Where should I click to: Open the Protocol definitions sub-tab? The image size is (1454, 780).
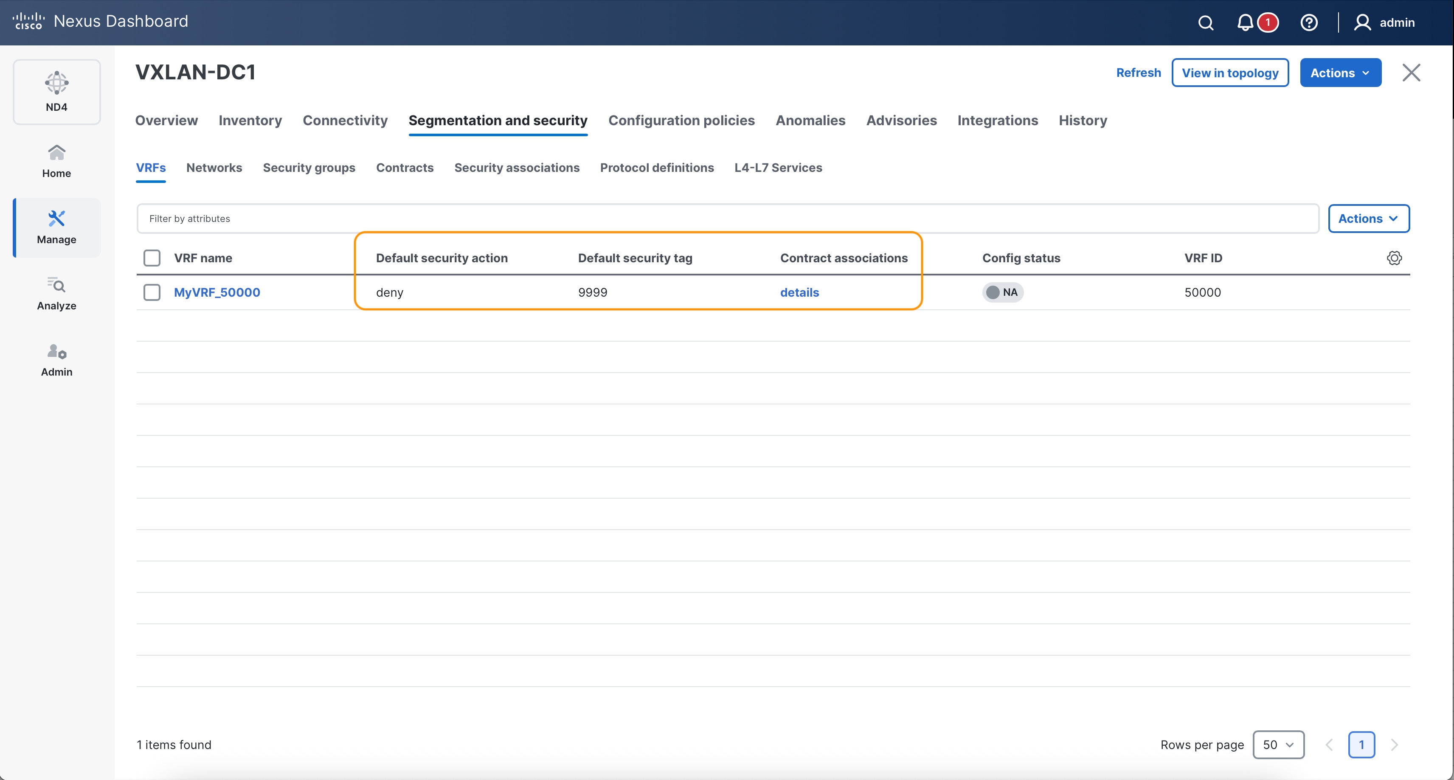point(656,168)
